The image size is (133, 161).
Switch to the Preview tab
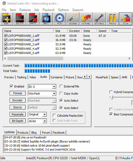pyautogui.click(x=9, y=77)
